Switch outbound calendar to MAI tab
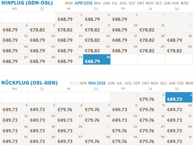 coord(97,3)
